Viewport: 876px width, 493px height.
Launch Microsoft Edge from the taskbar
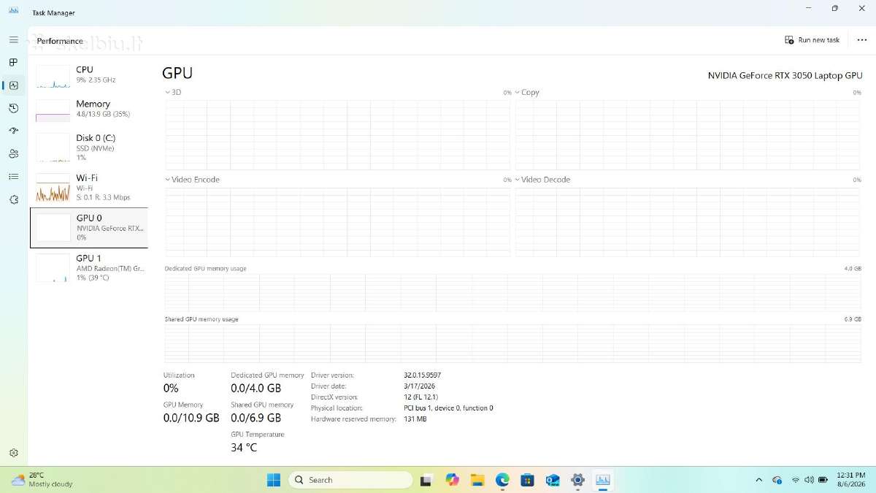(x=502, y=480)
